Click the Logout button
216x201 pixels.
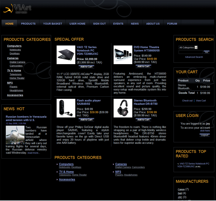tap(205, 135)
